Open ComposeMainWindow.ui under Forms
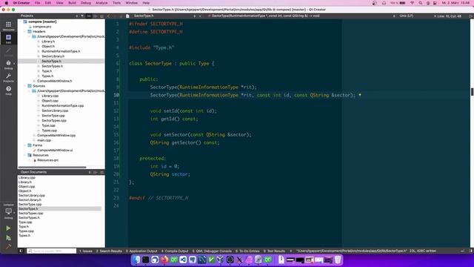The image size is (474, 267). (x=55, y=150)
